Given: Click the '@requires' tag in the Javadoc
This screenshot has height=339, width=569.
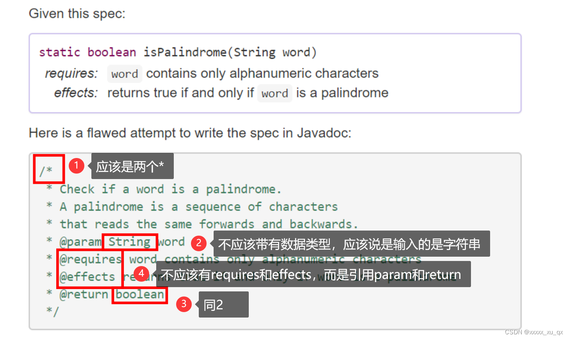Looking at the screenshot, I should pos(91,259).
